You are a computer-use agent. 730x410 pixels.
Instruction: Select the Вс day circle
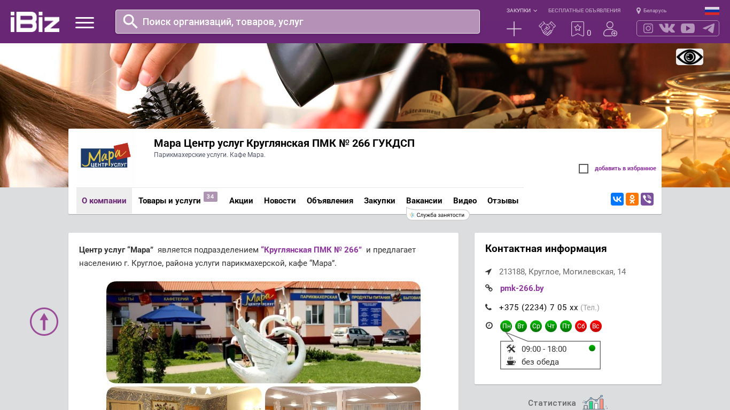596,326
